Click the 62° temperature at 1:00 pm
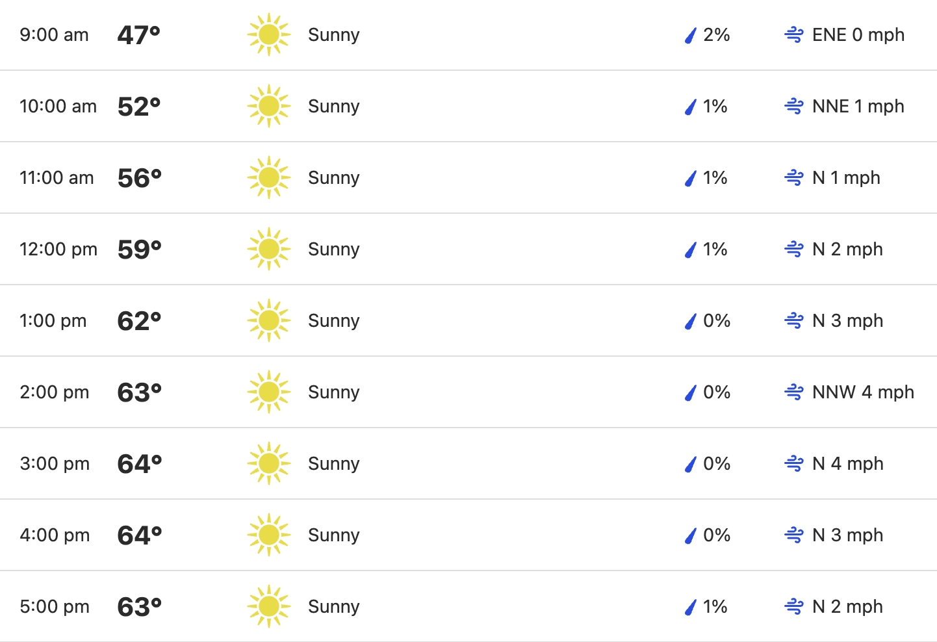The height and width of the screenshot is (642, 937). tap(139, 321)
